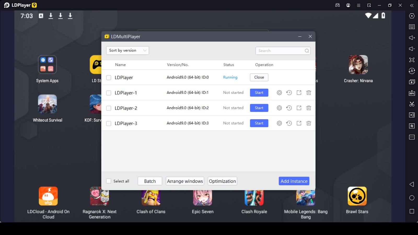Delete the LDPlayer-1 instance

(x=309, y=93)
